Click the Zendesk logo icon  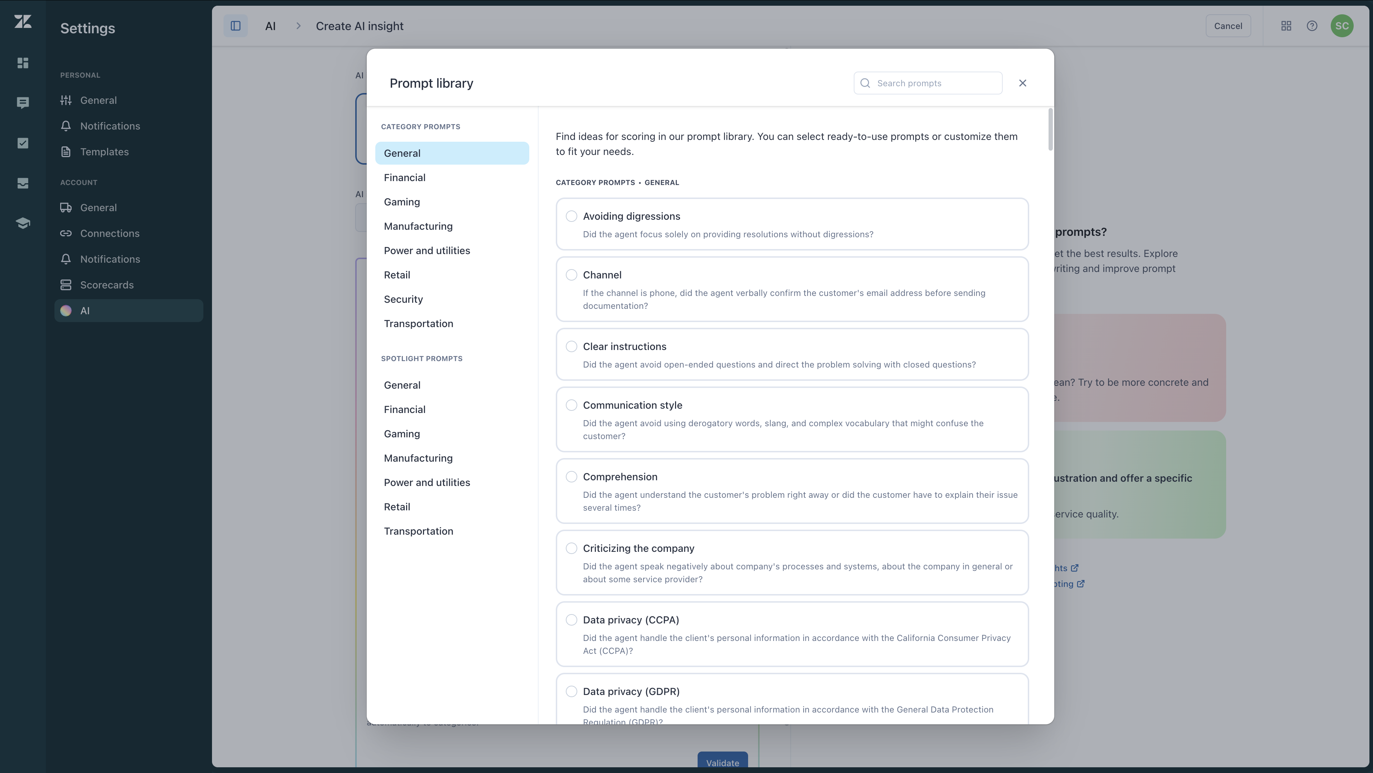(x=23, y=21)
